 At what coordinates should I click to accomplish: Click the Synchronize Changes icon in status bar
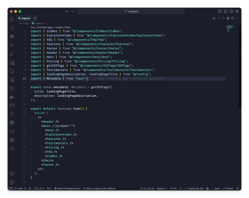tap(25, 188)
